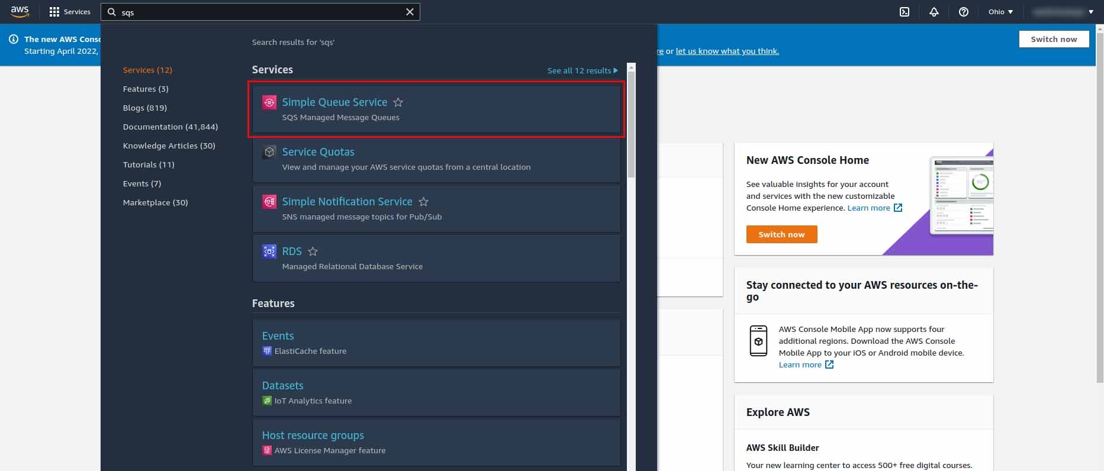Click the Features heading in results
Image resolution: width=1104 pixels, height=471 pixels.
[273, 304]
